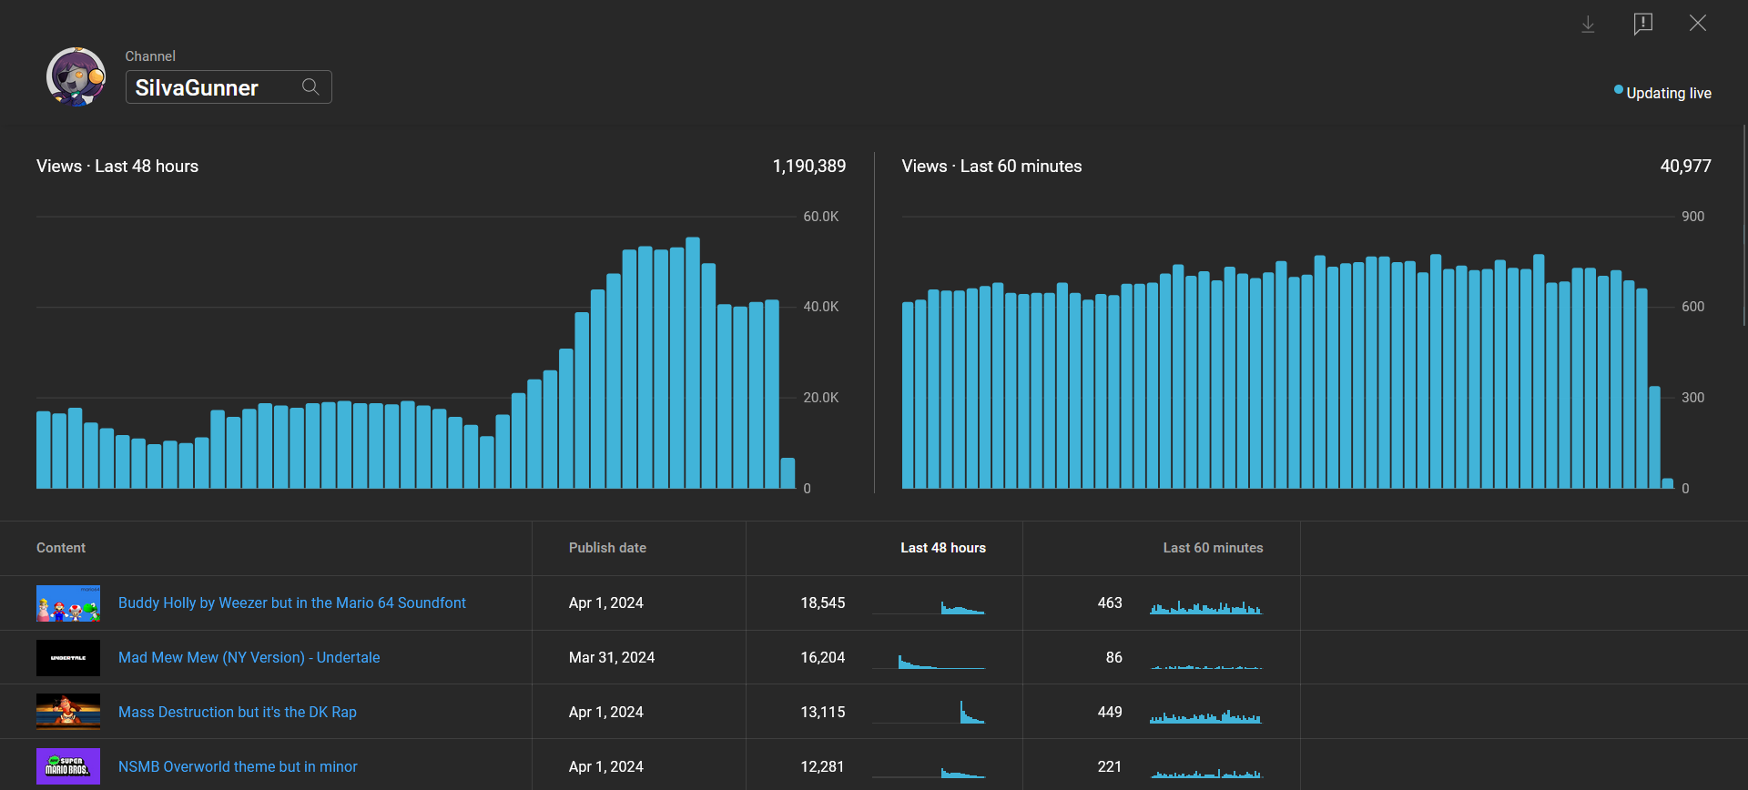The height and width of the screenshot is (790, 1748).
Task: Click the 18,545 views cell
Action: (x=823, y=603)
